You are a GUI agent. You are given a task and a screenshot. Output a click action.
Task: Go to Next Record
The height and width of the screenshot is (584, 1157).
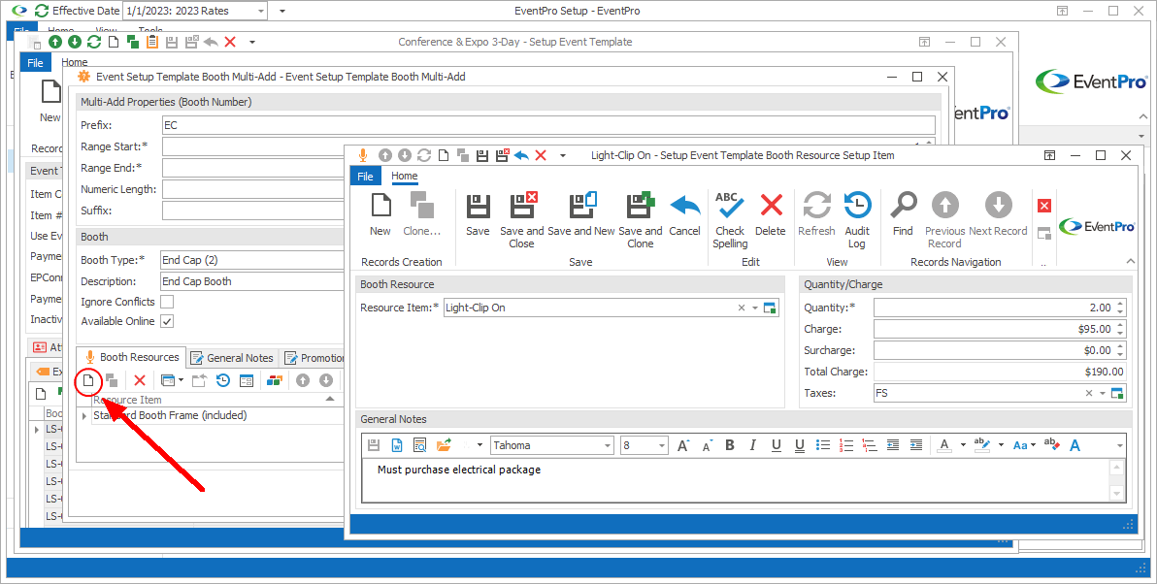click(999, 215)
